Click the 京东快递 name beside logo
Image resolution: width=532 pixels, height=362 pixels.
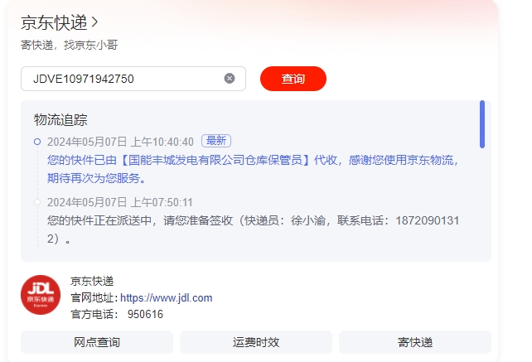pyautogui.click(x=92, y=281)
